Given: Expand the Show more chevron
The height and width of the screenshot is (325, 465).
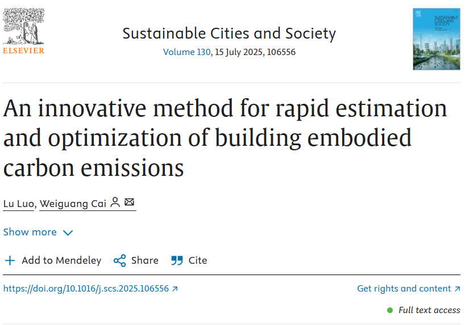Looking at the screenshot, I should (68, 233).
